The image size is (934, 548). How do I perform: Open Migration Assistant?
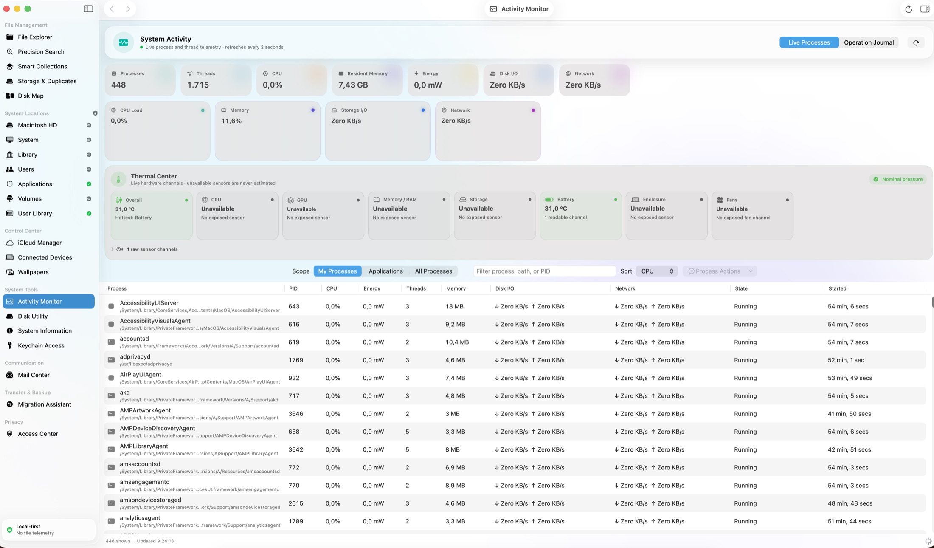48,404
